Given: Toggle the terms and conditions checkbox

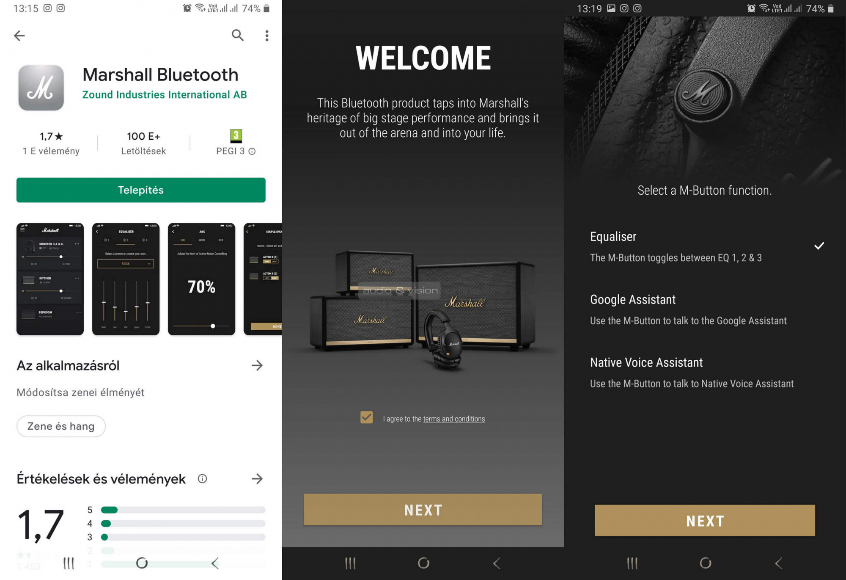Looking at the screenshot, I should pyautogui.click(x=367, y=417).
